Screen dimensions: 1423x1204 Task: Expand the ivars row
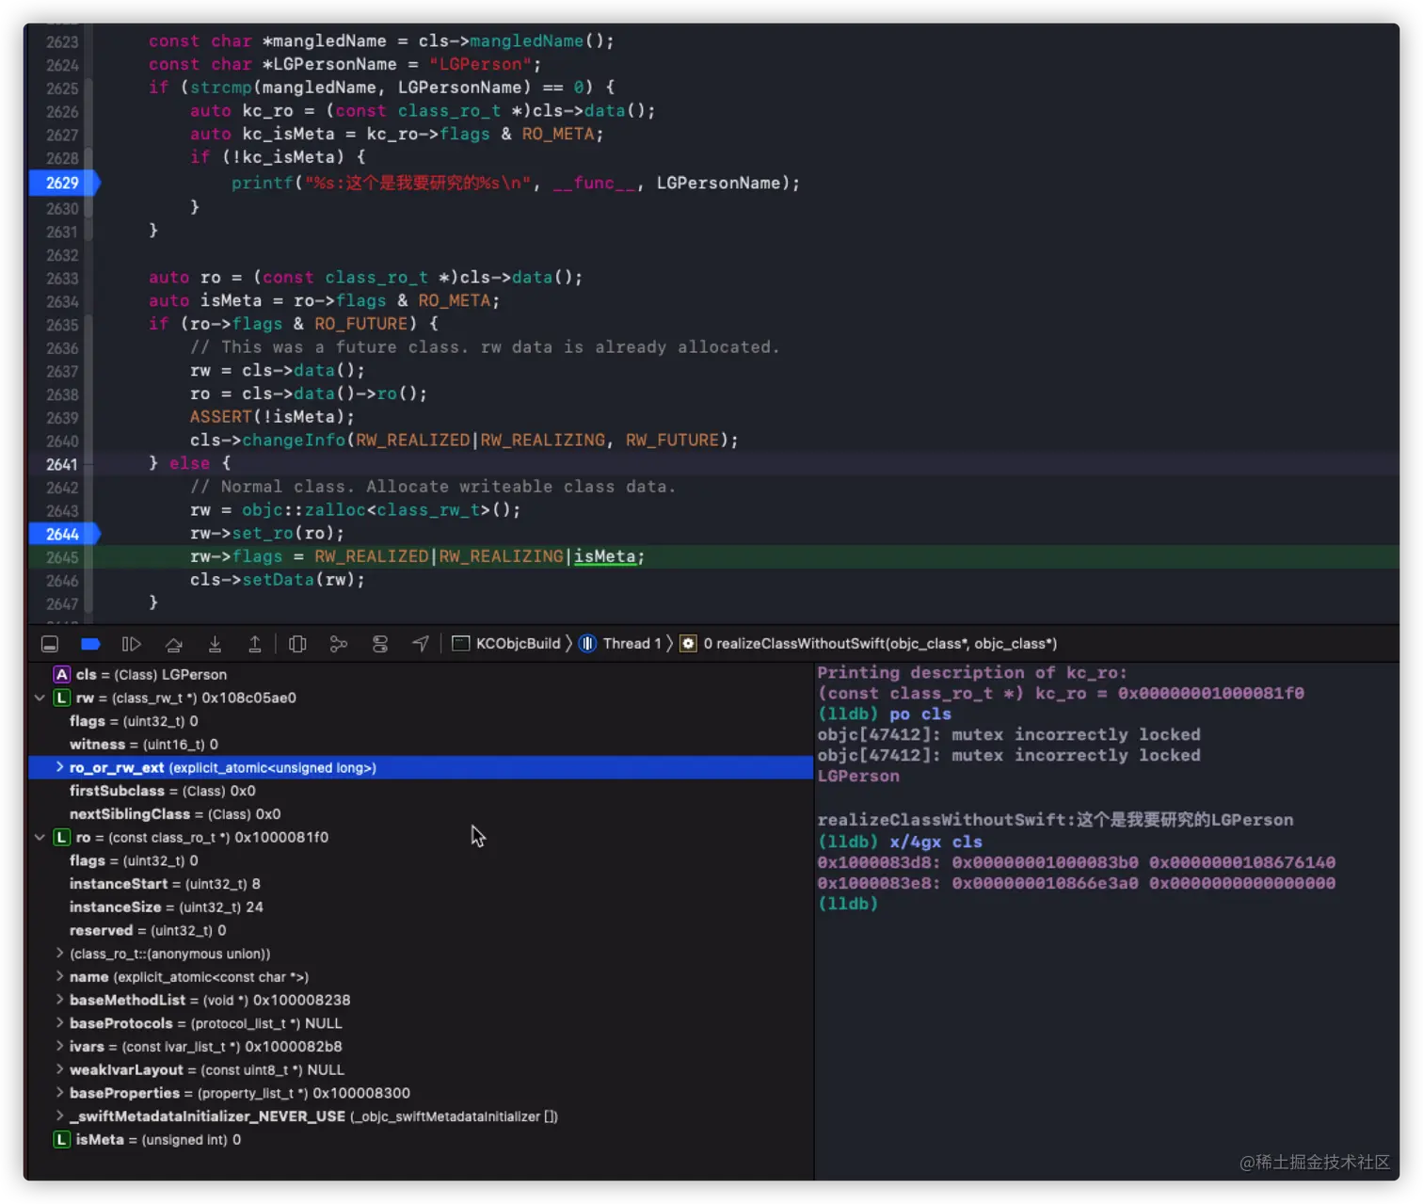(59, 1047)
